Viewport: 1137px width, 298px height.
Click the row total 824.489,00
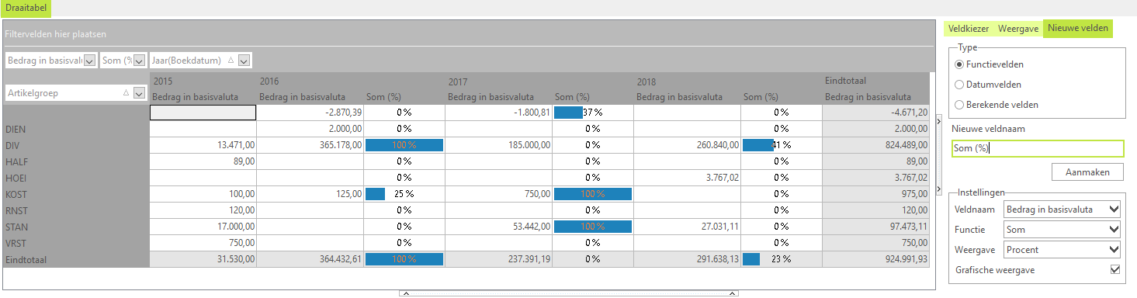tap(876, 145)
